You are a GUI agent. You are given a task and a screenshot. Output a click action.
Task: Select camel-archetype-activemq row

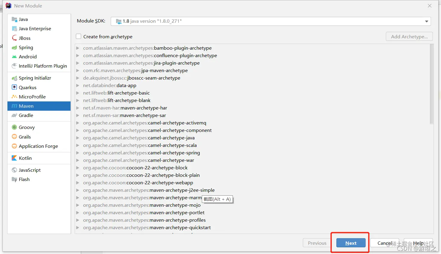253,123
